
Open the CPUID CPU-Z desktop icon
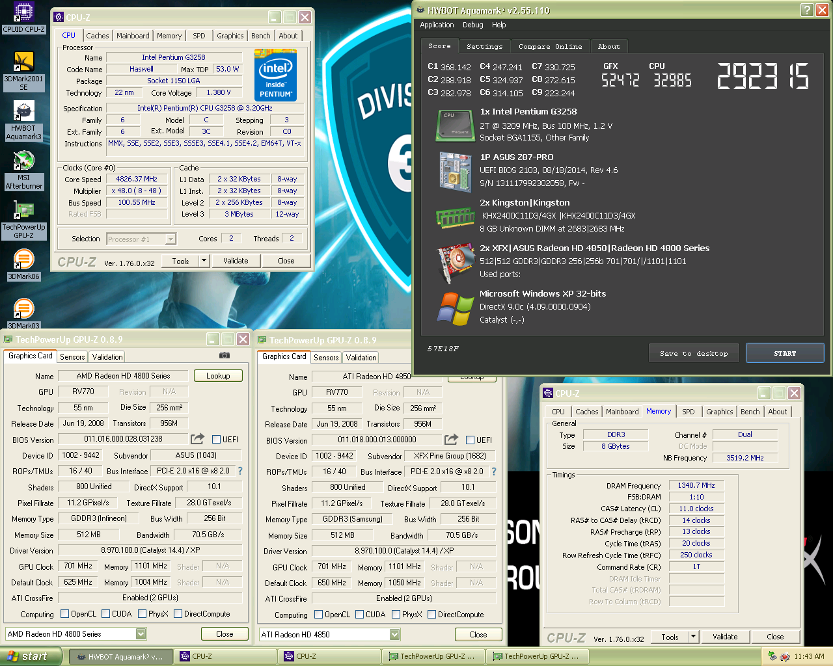click(23, 18)
